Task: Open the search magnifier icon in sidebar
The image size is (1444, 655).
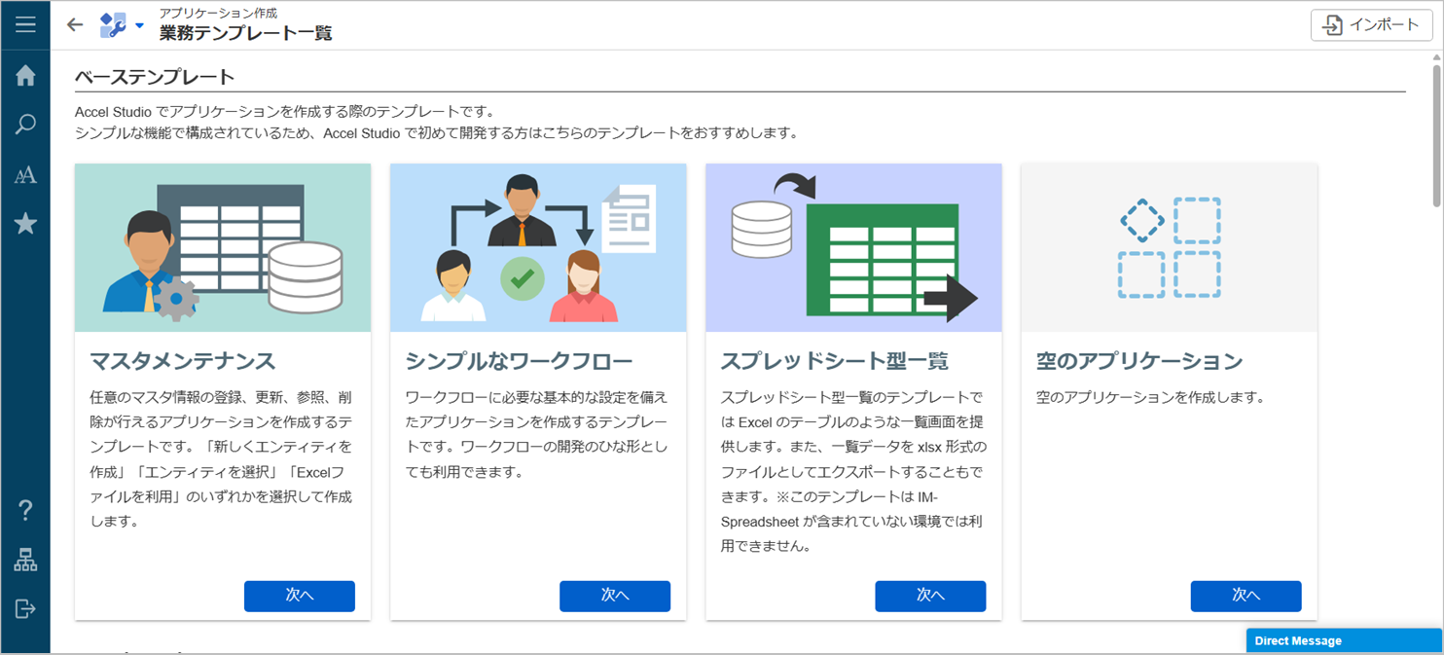Action: coord(25,125)
